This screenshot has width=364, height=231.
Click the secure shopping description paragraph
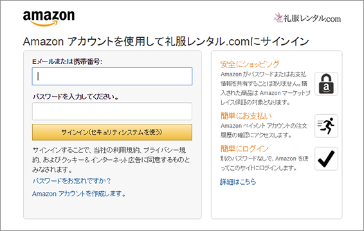pos(266,89)
